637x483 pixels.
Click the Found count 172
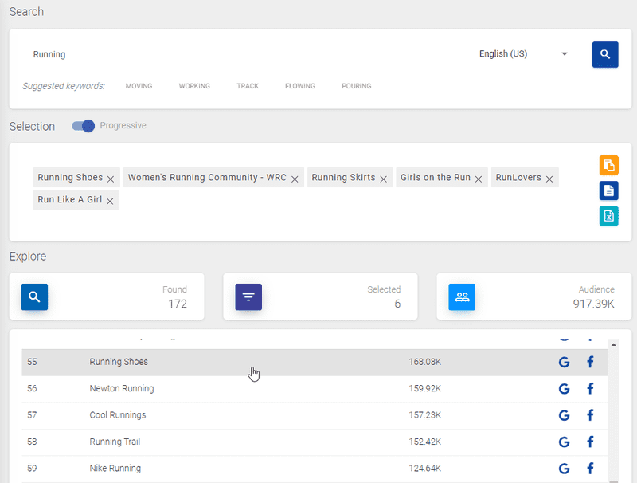pos(178,304)
